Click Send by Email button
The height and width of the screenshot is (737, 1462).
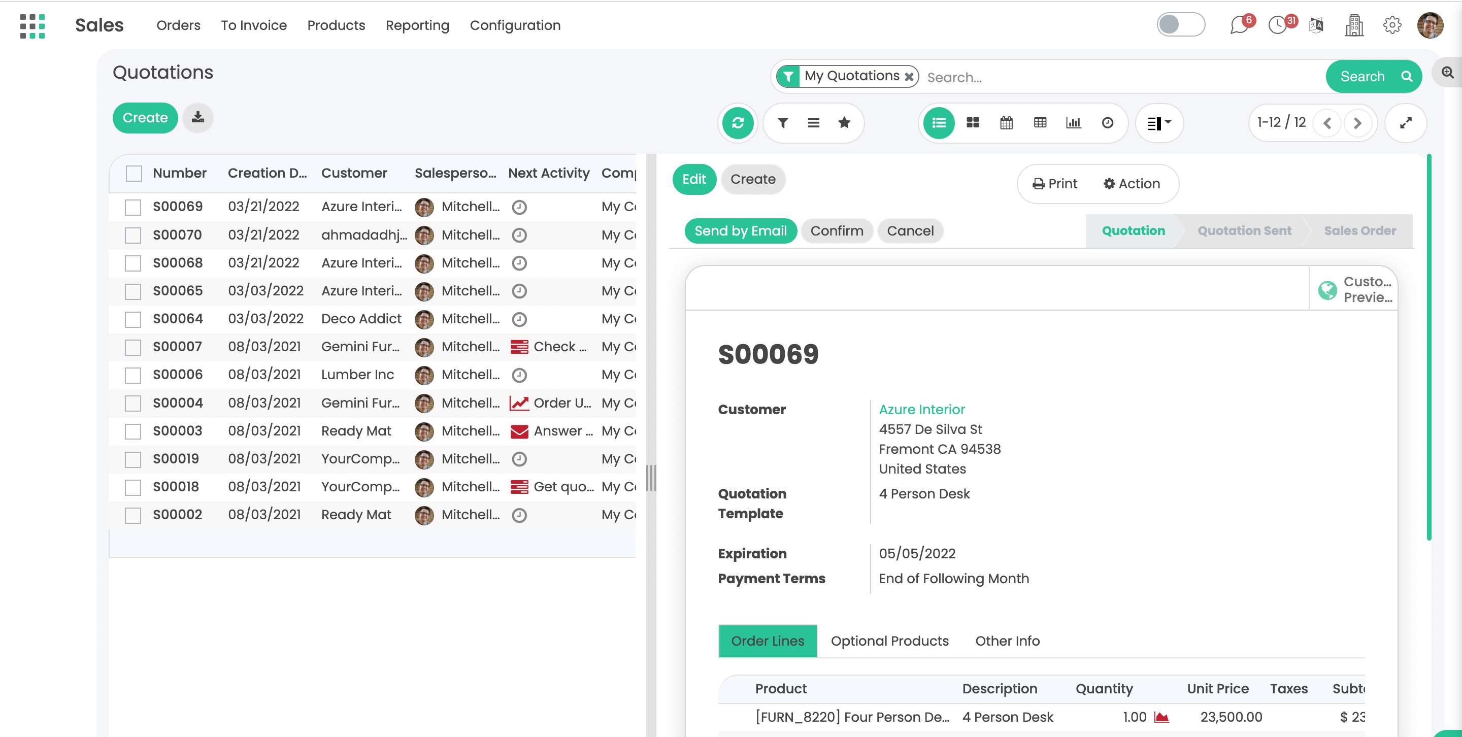(740, 231)
